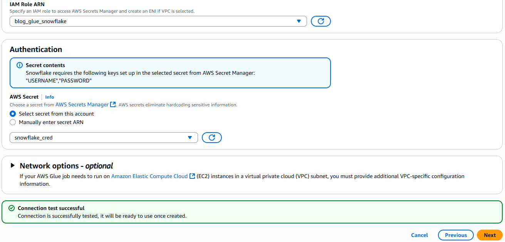Open the snowflake_cred secret dropdown
505x242 pixels.
coord(104,138)
